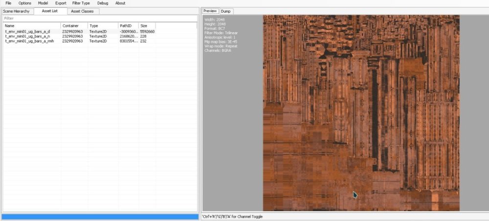
Task: Select asset t_env_min01_ug_bars_a_rmh
Action: [29, 41]
